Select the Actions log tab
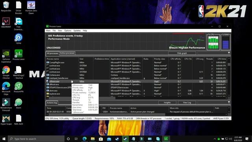This screenshot has height=142, width=252. pos(52,103)
